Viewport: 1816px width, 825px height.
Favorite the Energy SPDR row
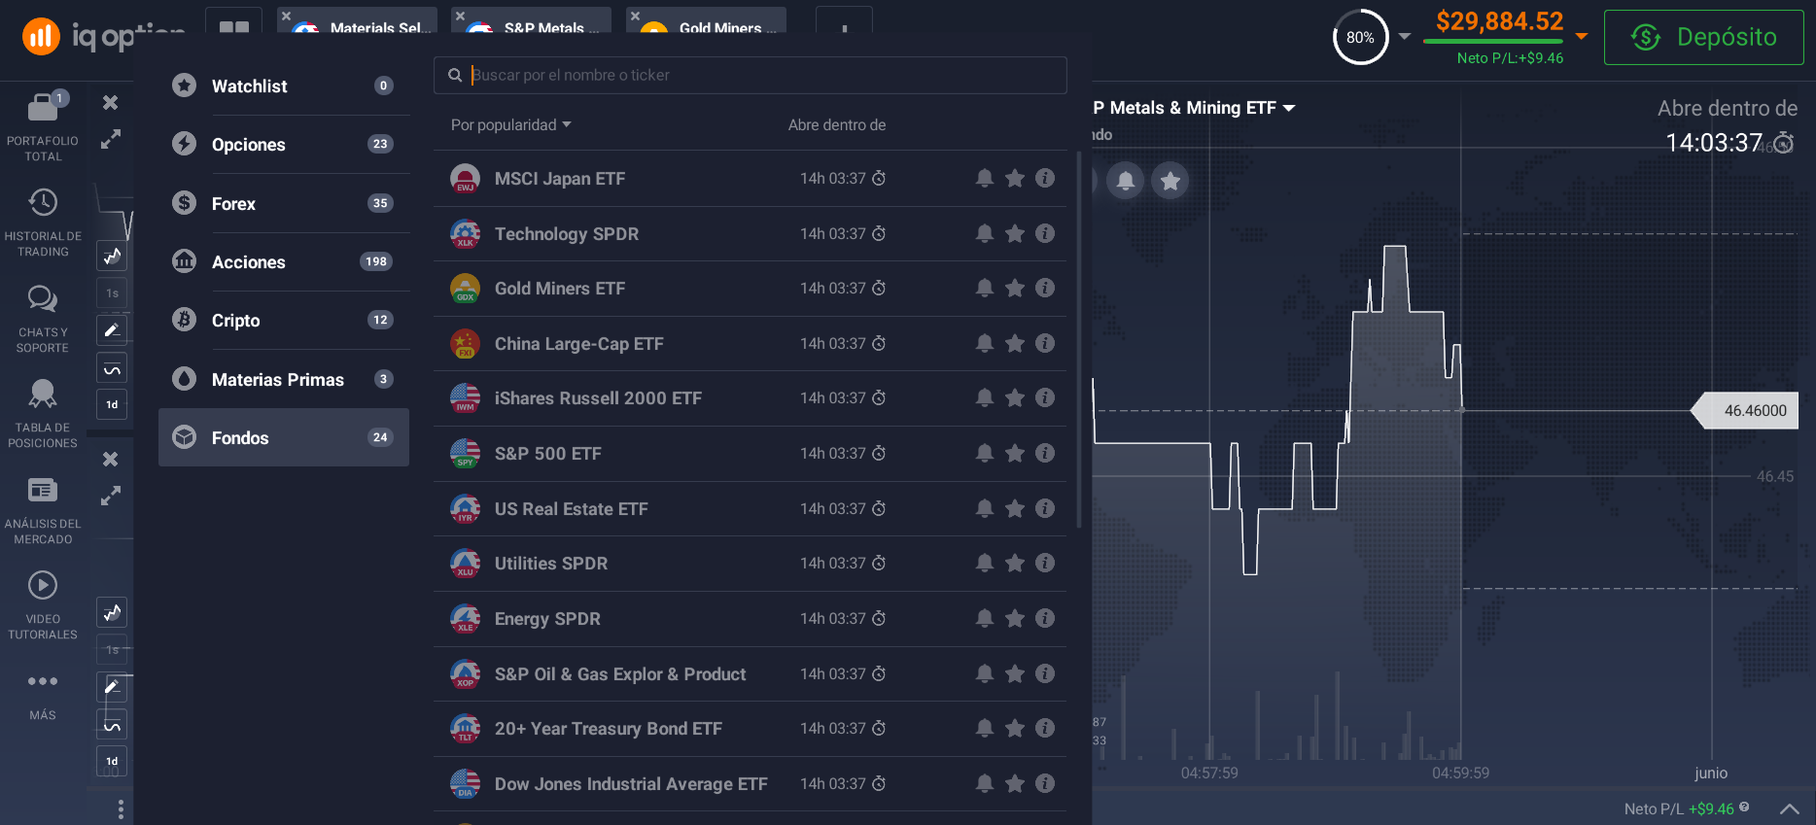tap(1015, 618)
